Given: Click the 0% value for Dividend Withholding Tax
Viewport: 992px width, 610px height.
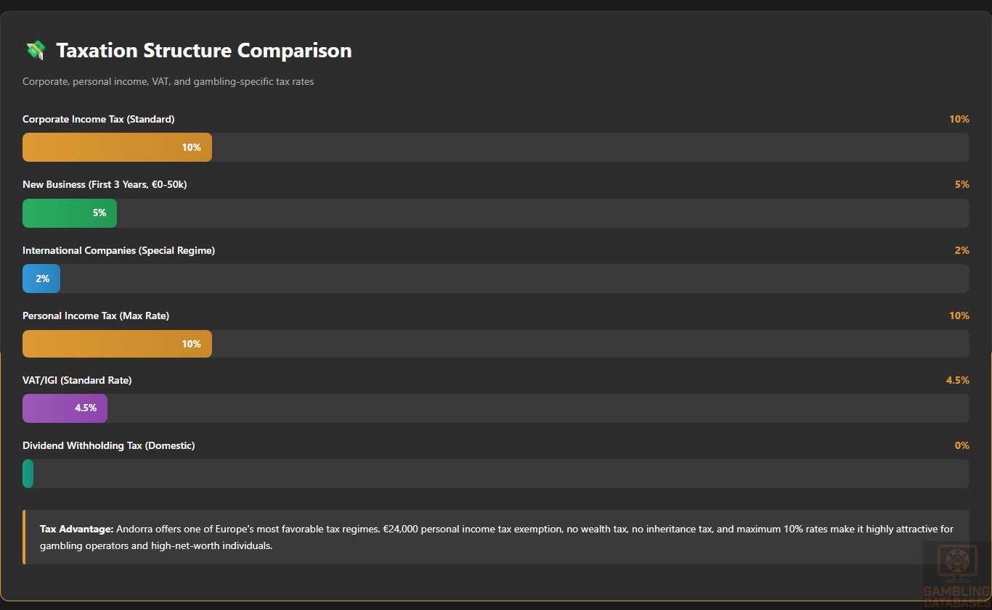Looking at the screenshot, I should pyautogui.click(x=961, y=445).
